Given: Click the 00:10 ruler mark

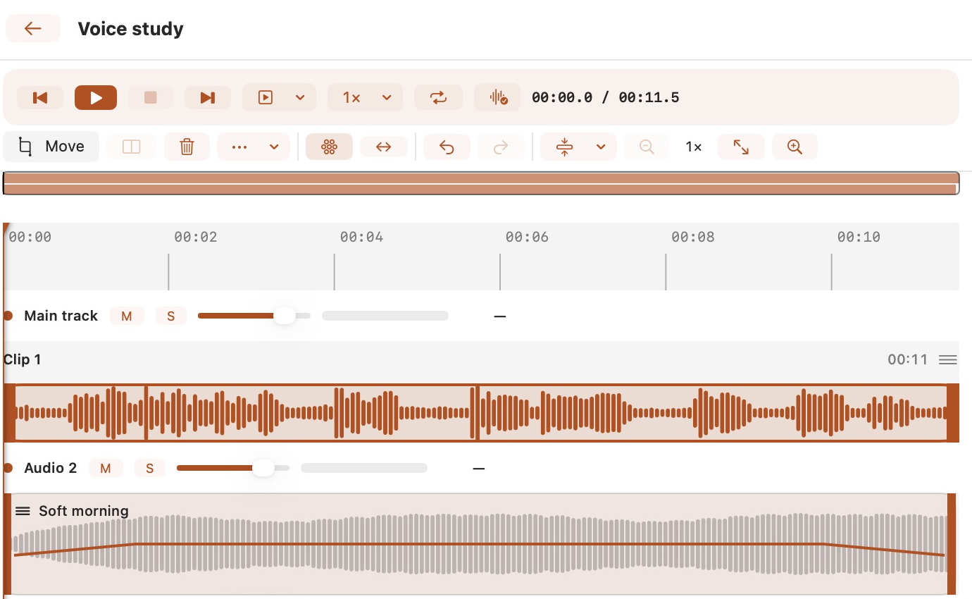Looking at the screenshot, I should pyautogui.click(x=859, y=237).
